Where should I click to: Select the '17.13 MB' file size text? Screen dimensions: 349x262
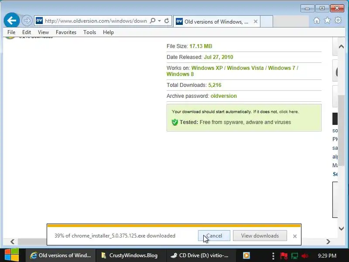201,46
